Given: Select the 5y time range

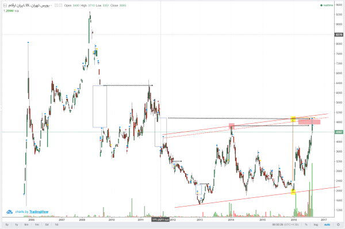Looking at the screenshot, I should pos(7,224).
